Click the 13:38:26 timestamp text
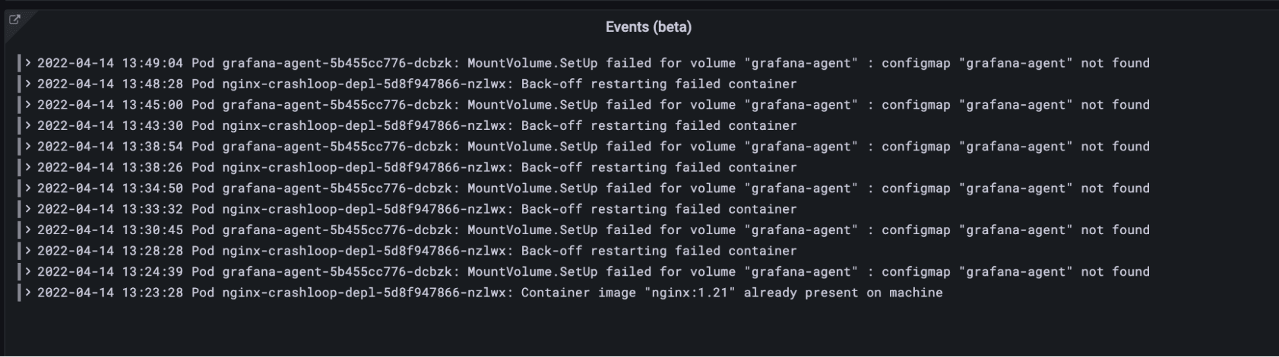This screenshot has height=357, width=1279. [109, 167]
